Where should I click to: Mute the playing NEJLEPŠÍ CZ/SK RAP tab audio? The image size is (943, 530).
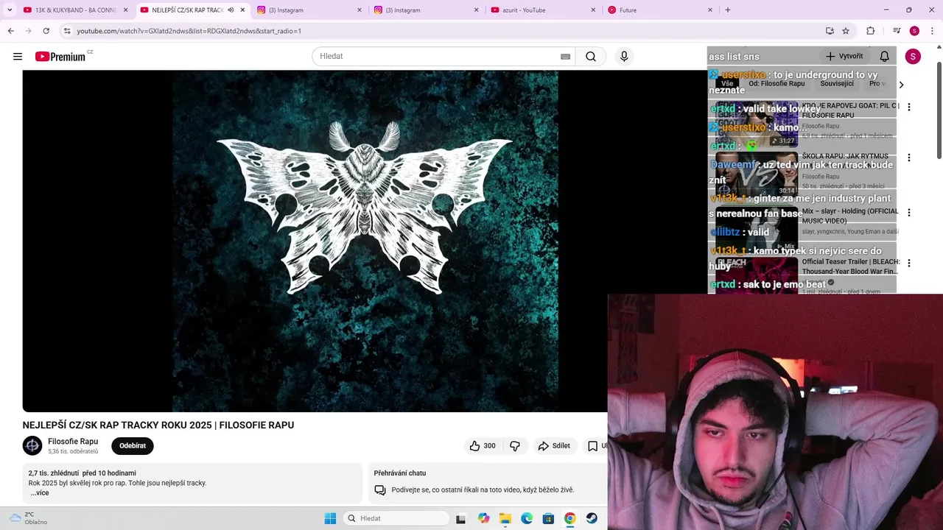click(231, 10)
